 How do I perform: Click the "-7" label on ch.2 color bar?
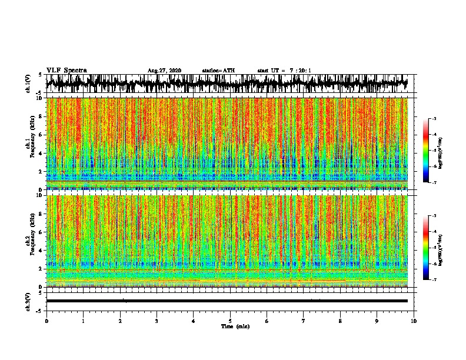pos(434,279)
